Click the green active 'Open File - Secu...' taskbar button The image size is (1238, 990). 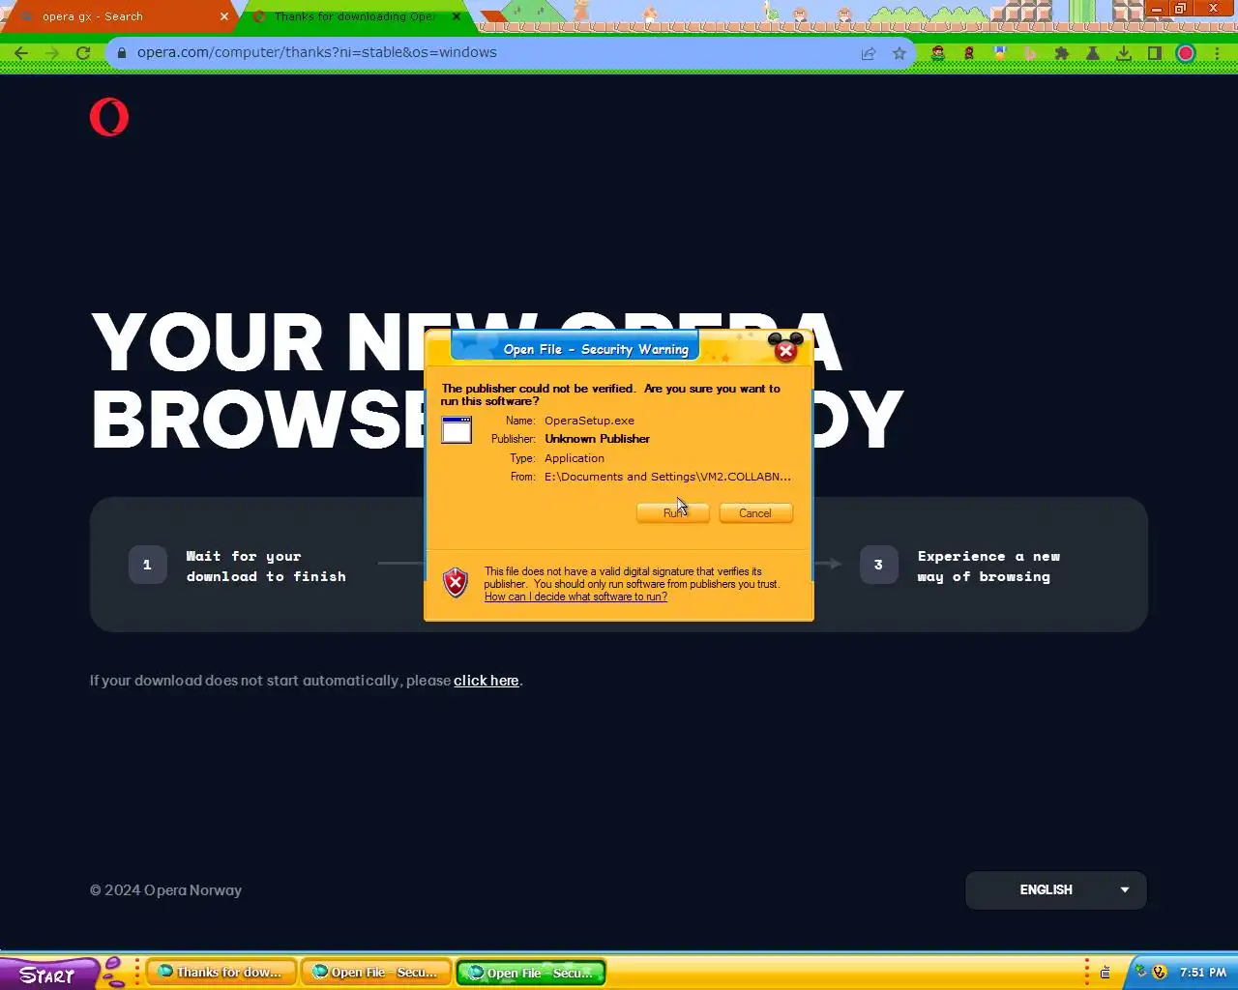click(x=531, y=973)
